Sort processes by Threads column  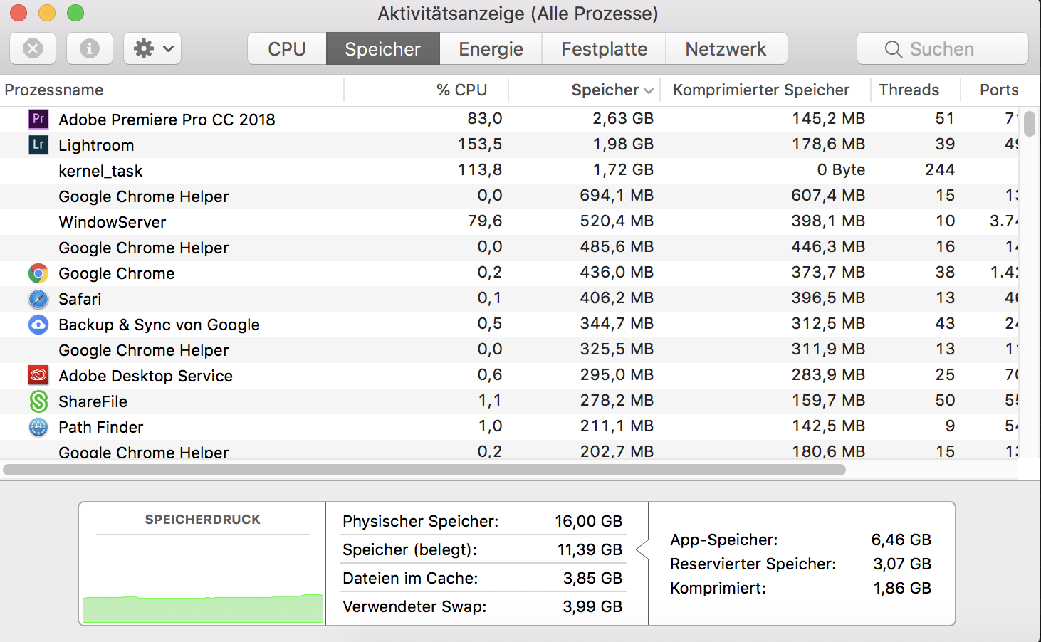909,90
